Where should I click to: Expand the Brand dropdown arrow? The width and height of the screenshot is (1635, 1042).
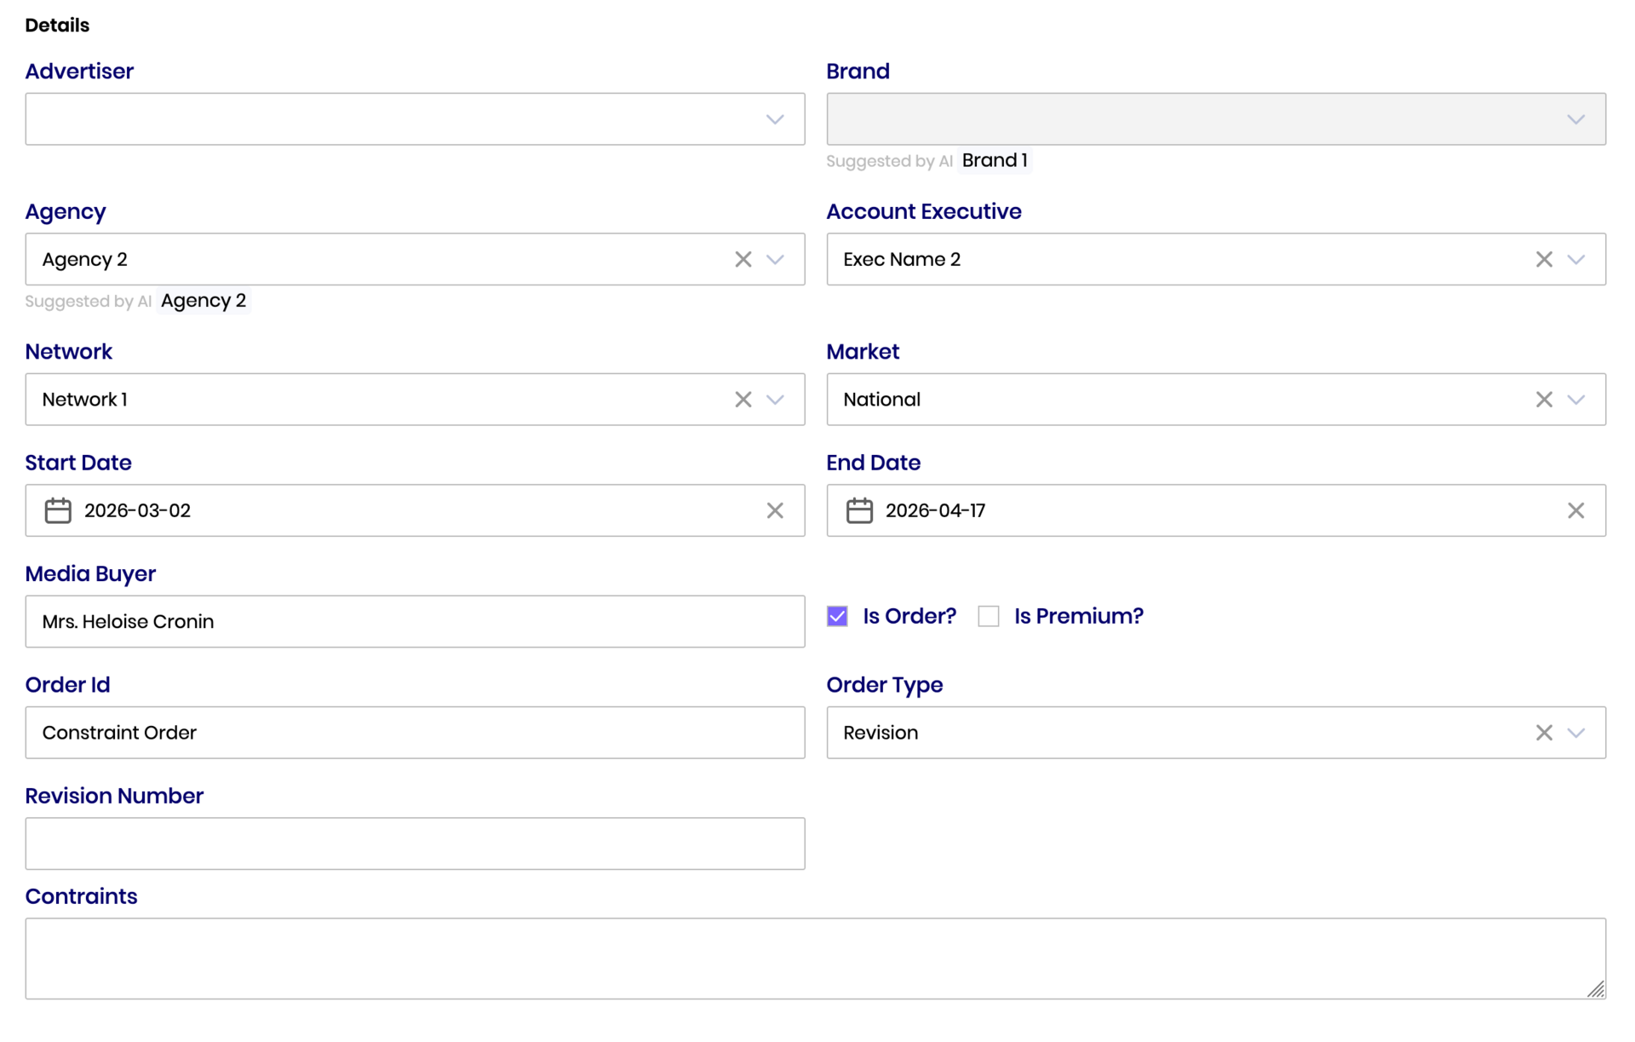click(x=1575, y=119)
